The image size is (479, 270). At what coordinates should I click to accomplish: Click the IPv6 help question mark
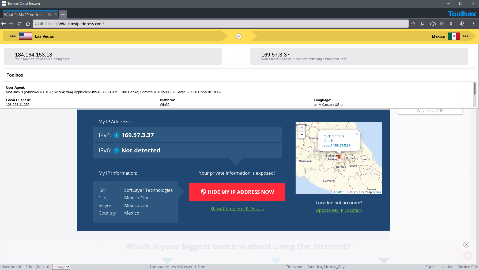[x=116, y=151]
